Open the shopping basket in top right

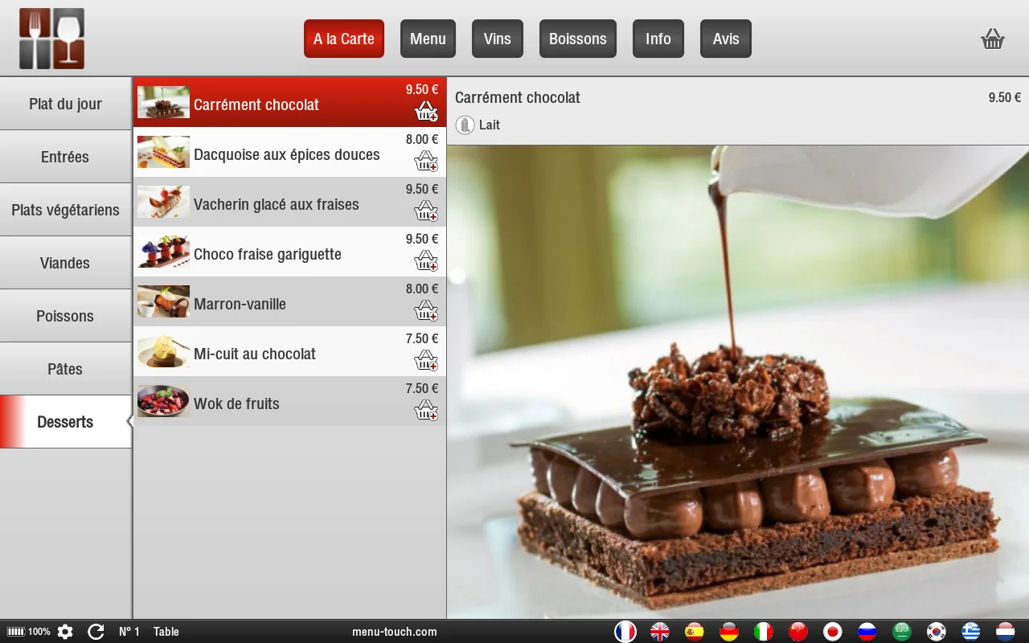coord(993,39)
